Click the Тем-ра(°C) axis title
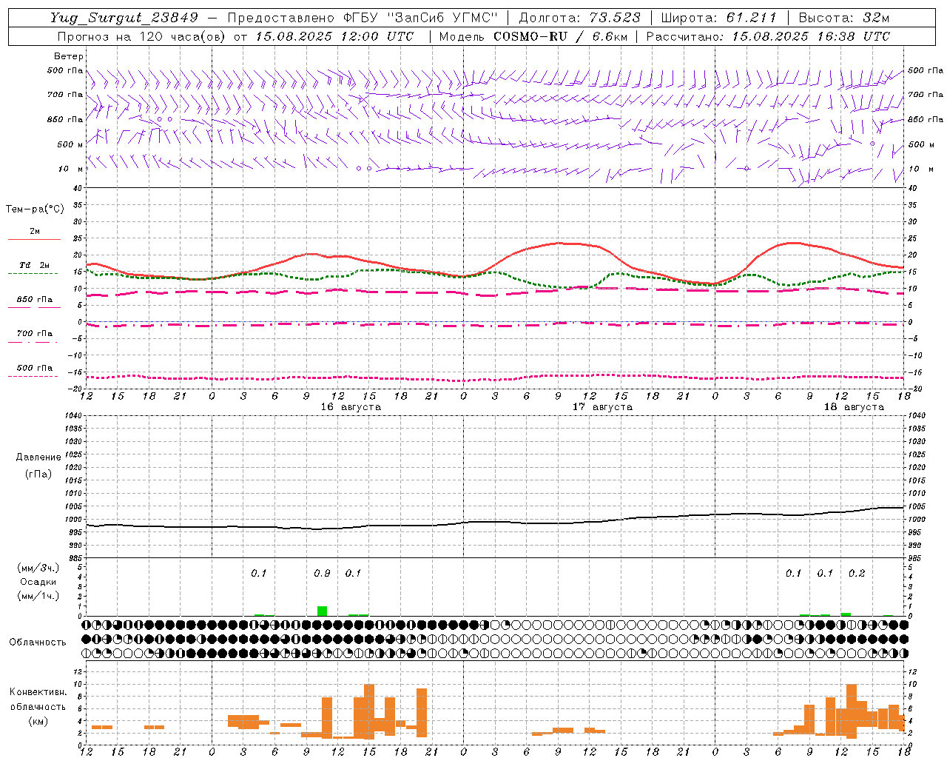Screen dimensions: 947x758 click(35, 209)
